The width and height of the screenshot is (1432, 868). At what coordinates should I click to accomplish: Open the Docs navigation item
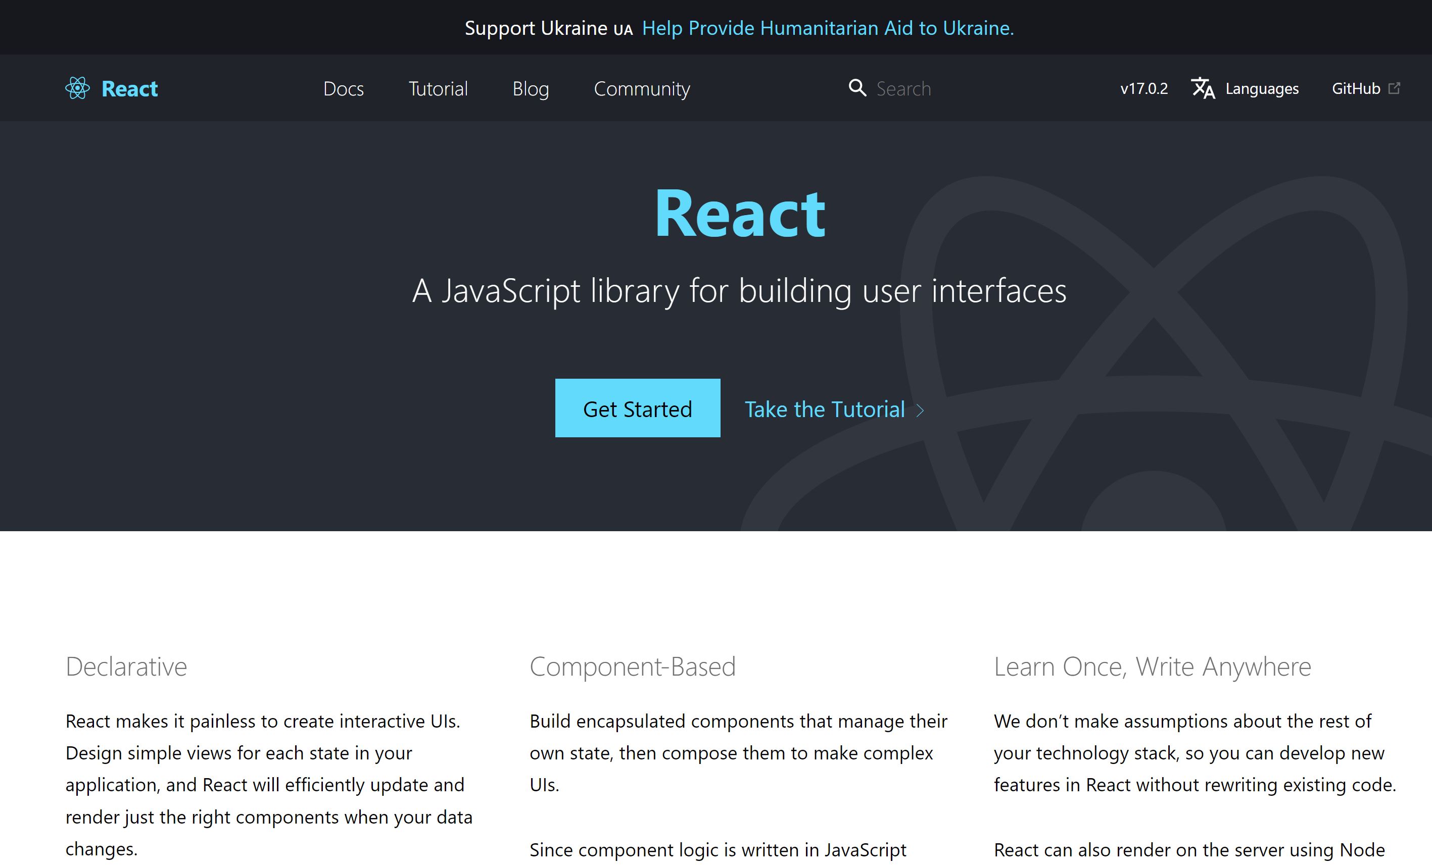pos(344,89)
